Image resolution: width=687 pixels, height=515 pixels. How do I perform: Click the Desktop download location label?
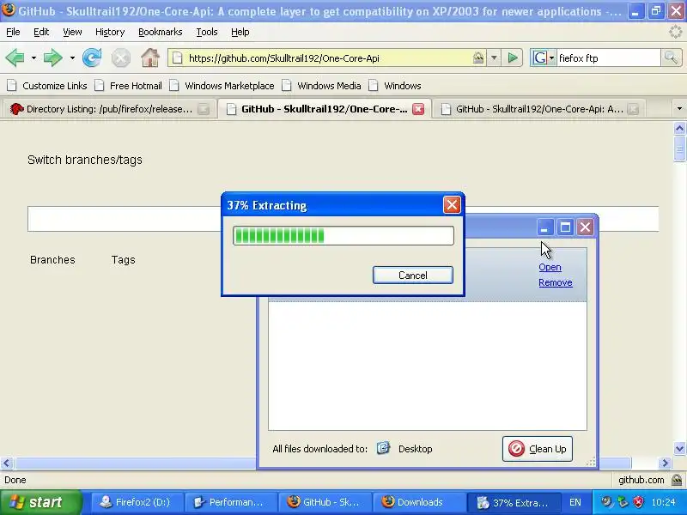pos(415,449)
